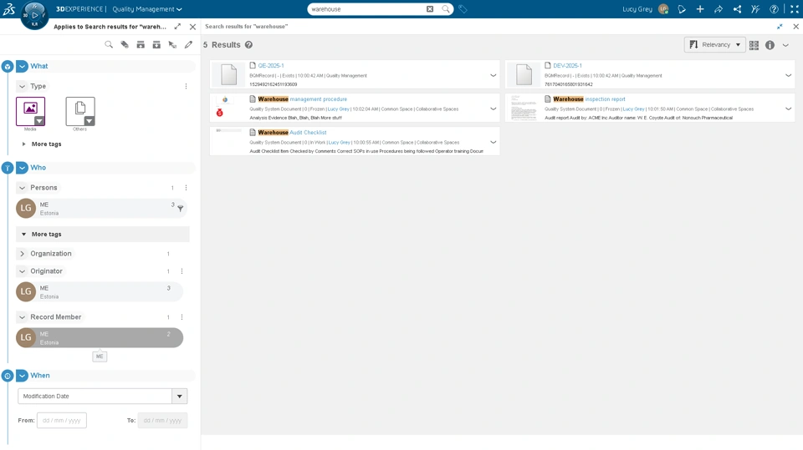Open the Help question mark in top bar

[774, 9]
